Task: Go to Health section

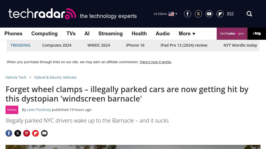Action: coord(139,34)
